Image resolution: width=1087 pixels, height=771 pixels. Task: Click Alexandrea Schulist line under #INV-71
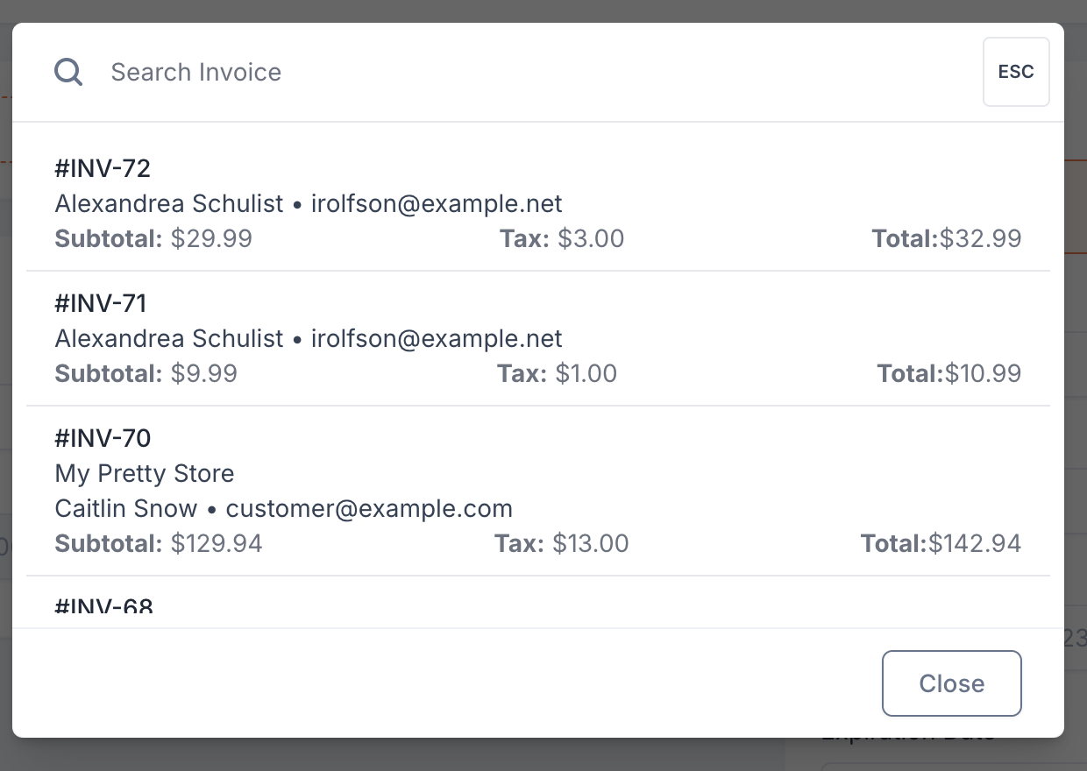309,338
